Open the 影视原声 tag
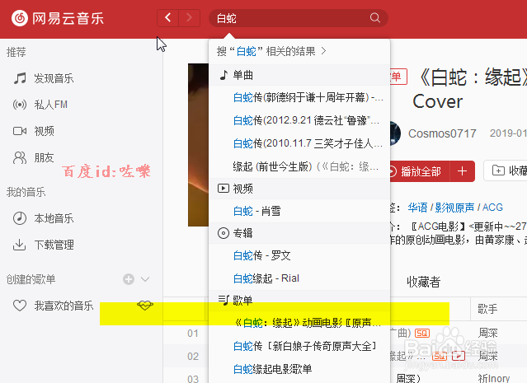527x383 pixels. point(454,208)
